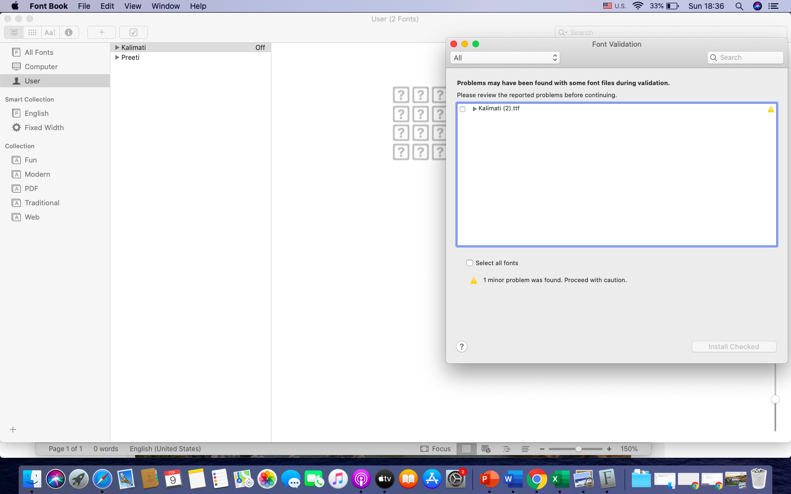
Task: Switch Word to Print Layout view
Action: 466,449
